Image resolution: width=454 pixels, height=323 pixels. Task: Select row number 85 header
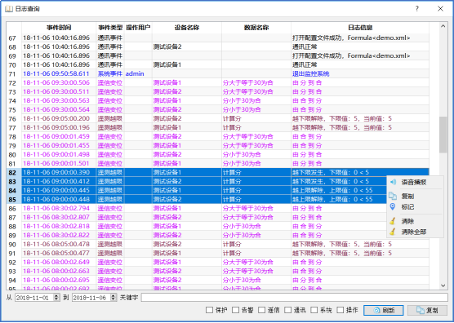pyautogui.click(x=14, y=199)
